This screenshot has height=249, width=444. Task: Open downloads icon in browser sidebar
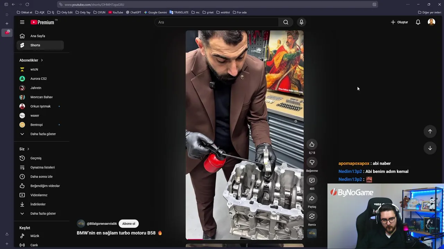coord(7,234)
